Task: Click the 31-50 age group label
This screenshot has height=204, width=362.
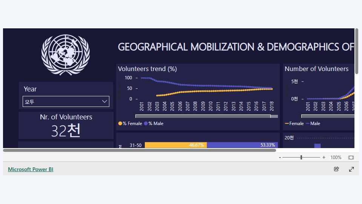Action: (135, 145)
